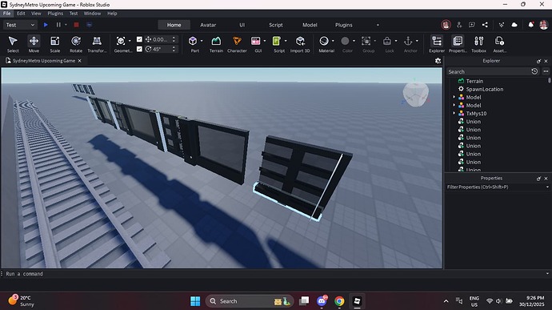Click the Windows taskbar Search box
This screenshot has width=552, height=310.
[250, 301]
